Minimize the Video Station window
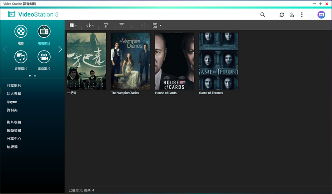 tap(315, 4)
